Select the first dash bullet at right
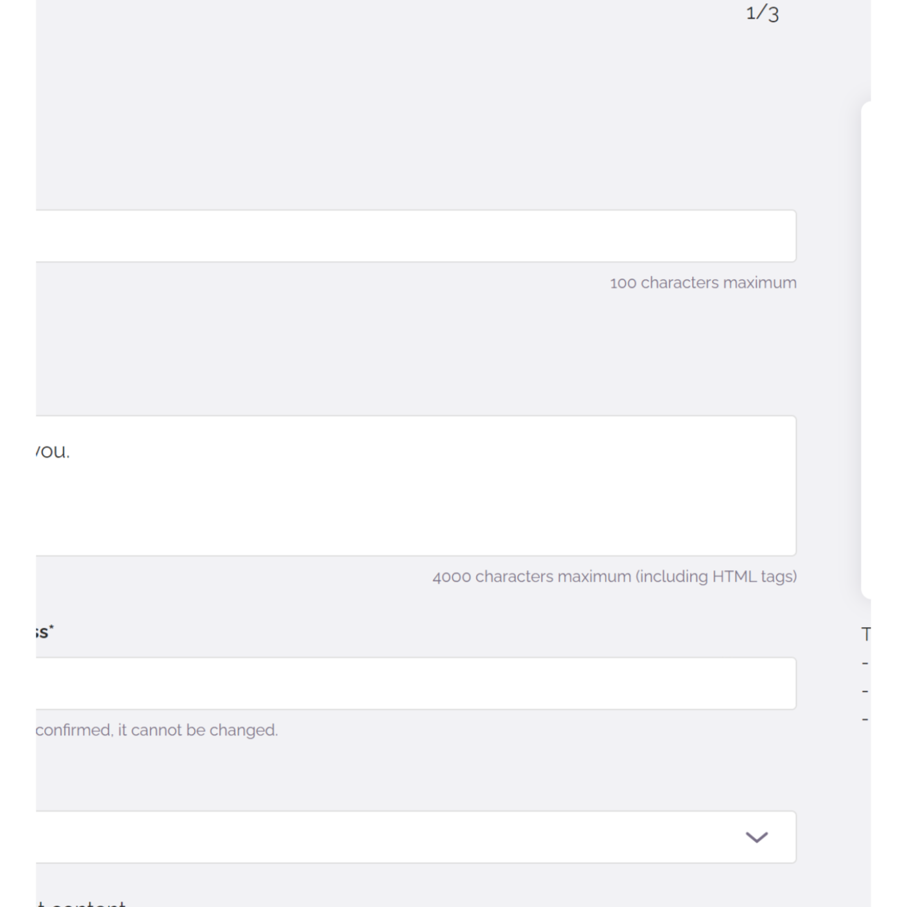The width and height of the screenshot is (907, 907). tap(865, 663)
